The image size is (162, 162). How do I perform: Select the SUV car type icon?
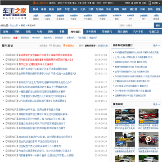point(130,17)
